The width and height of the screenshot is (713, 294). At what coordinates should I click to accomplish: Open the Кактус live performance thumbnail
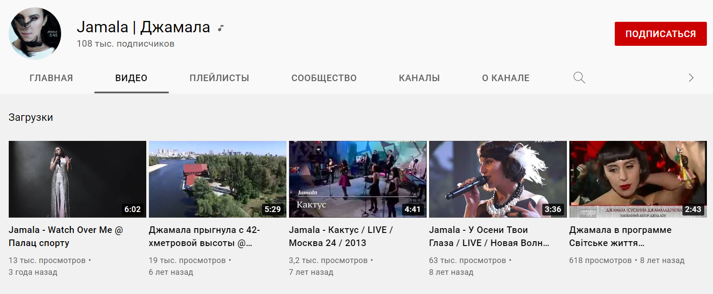358,179
